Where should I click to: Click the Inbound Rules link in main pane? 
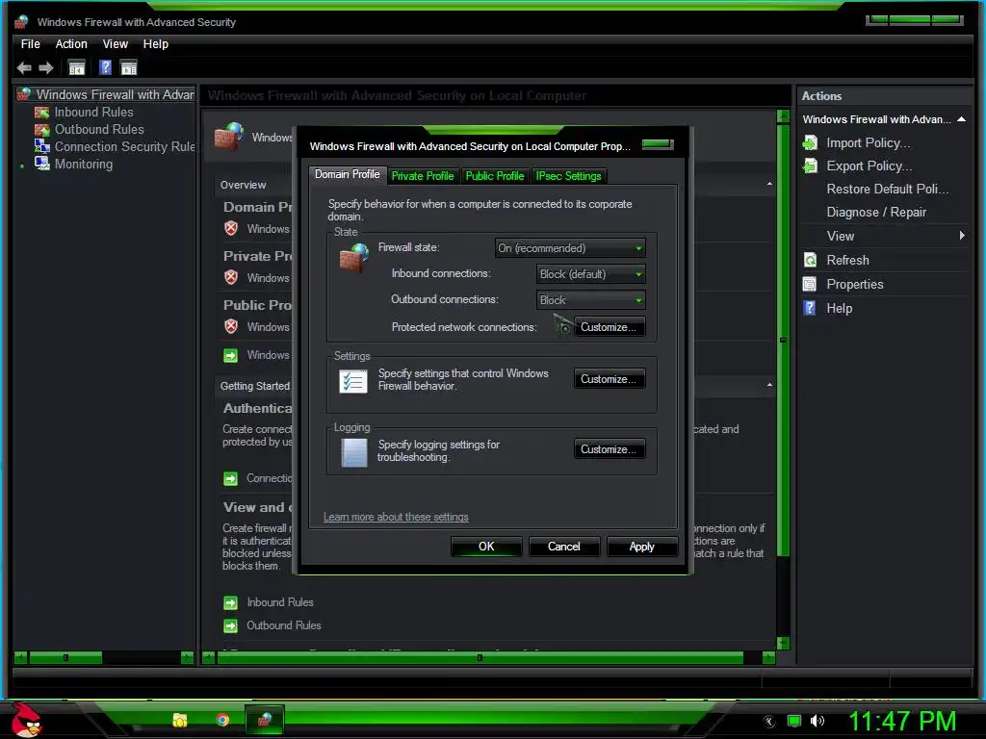280,602
